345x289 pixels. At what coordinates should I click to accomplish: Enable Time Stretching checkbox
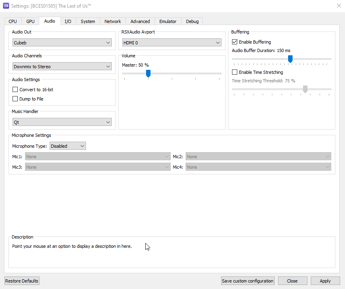(234, 72)
